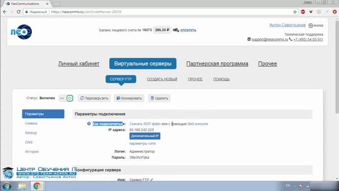Open История in the side menu
This screenshot has height=191, width=339.
click(32, 152)
